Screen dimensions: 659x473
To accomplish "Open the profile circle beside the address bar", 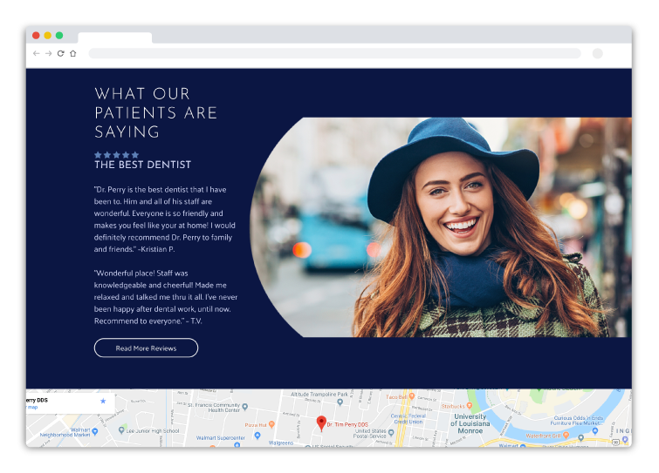I will [597, 53].
